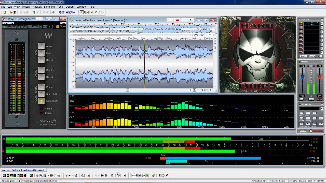This screenshot has height=183, width=326.
Task: Click the question mark in wave window title
Action: (191, 20)
